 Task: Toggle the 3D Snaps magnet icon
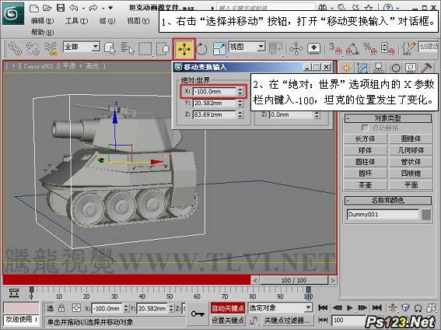[x=335, y=48]
